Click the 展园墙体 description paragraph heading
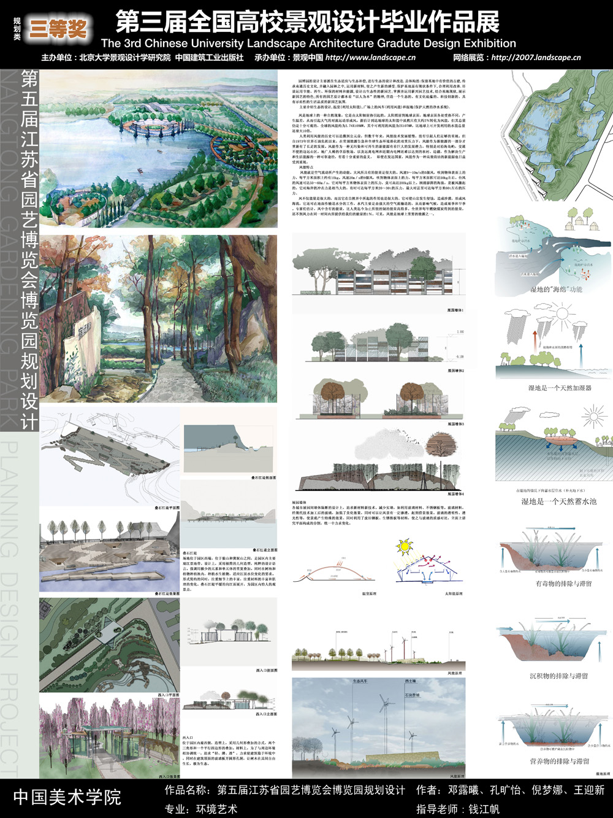The width and height of the screenshot is (613, 818). pyautogui.click(x=299, y=502)
